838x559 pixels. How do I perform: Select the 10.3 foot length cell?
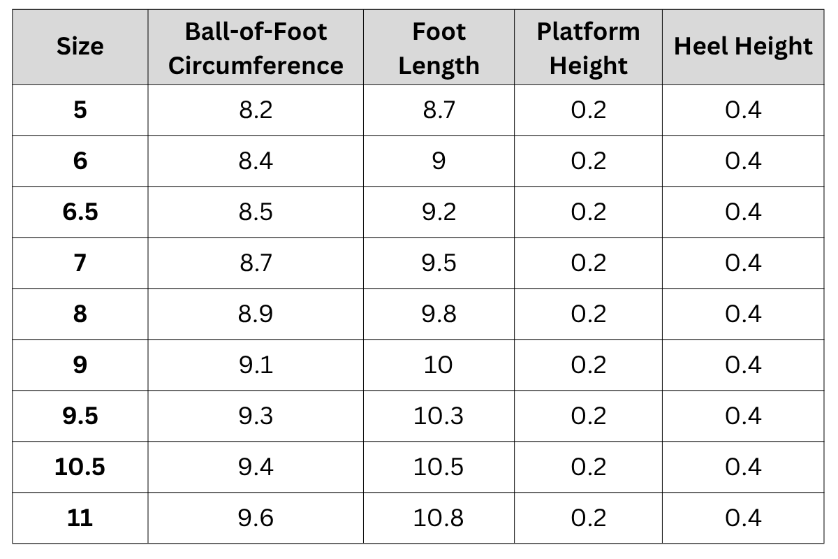click(439, 416)
